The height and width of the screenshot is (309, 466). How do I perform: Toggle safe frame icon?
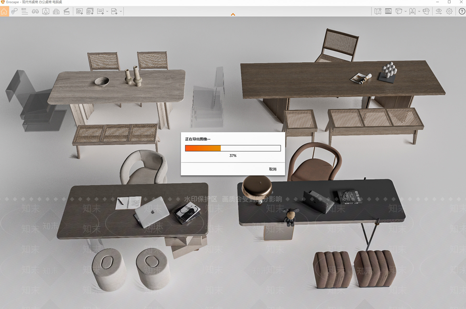[x=388, y=11]
